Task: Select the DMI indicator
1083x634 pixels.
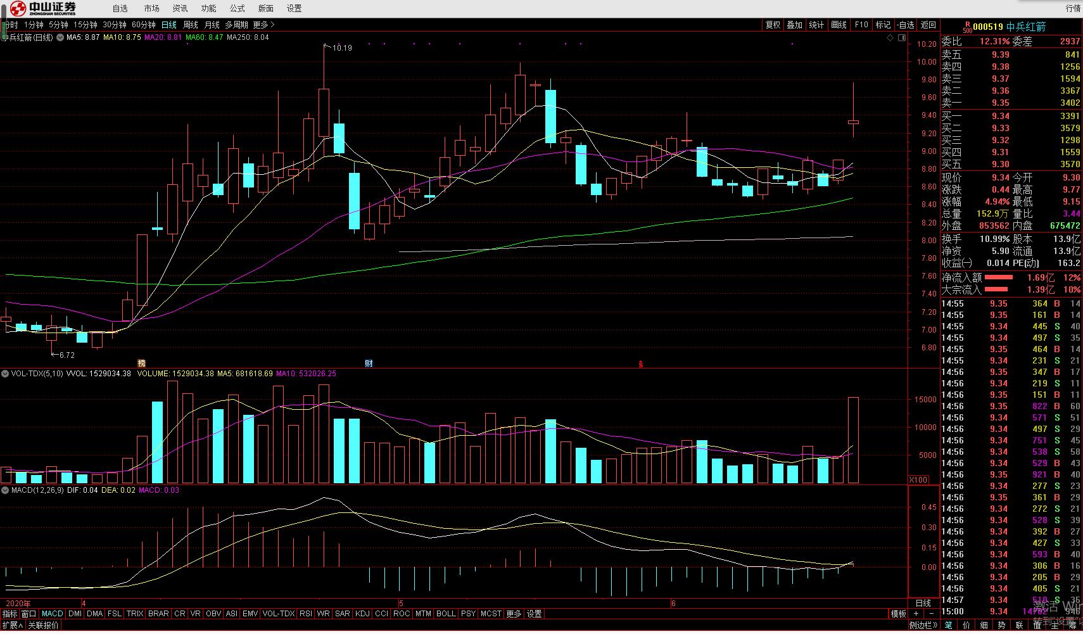Action: pos(75,614)
